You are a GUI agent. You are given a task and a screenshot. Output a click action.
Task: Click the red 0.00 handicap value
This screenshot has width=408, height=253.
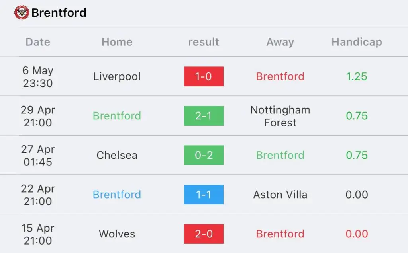tap(357, 234)
